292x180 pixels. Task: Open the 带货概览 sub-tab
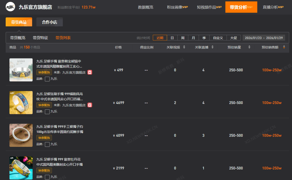point(18,38)
